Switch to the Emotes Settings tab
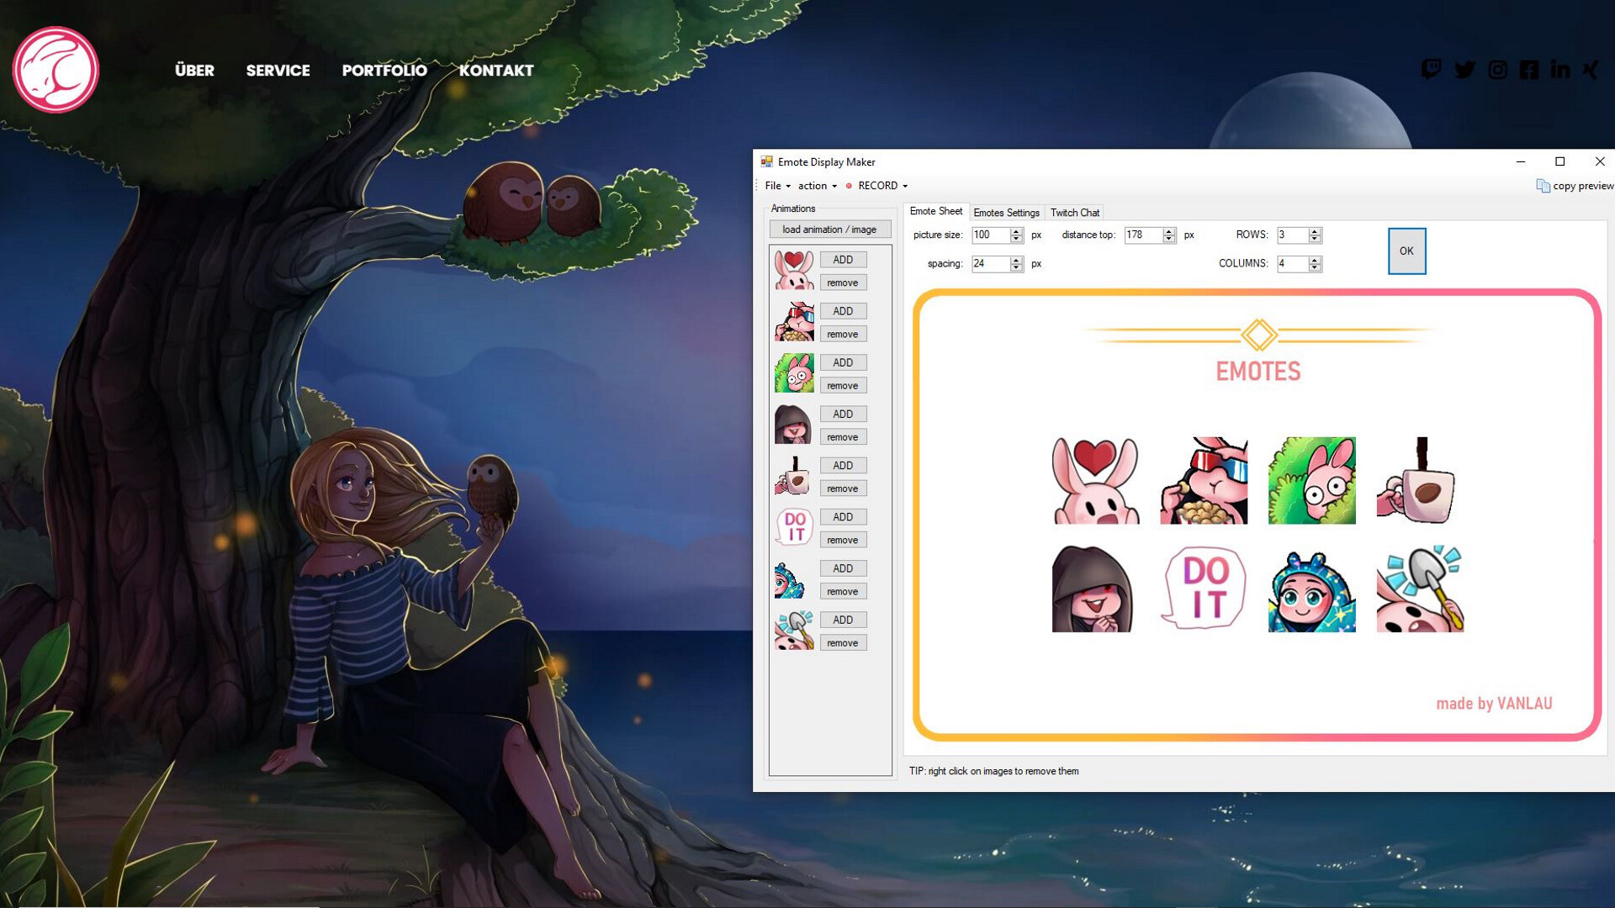 1006,213
